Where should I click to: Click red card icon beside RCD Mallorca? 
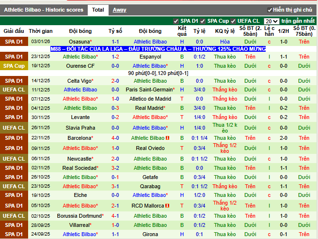coord(167,206)
